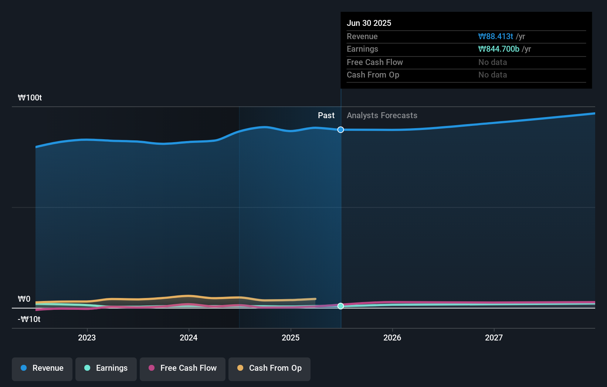Toggle the Revenue series visibility
Viewport: 607px width, 387px height.
point(42,368)
